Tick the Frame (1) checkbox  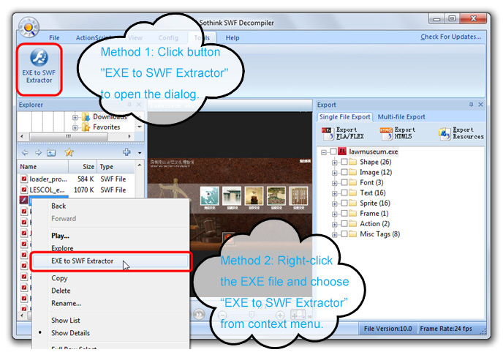click(344, 213)
